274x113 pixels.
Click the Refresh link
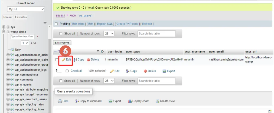(147, 24)
